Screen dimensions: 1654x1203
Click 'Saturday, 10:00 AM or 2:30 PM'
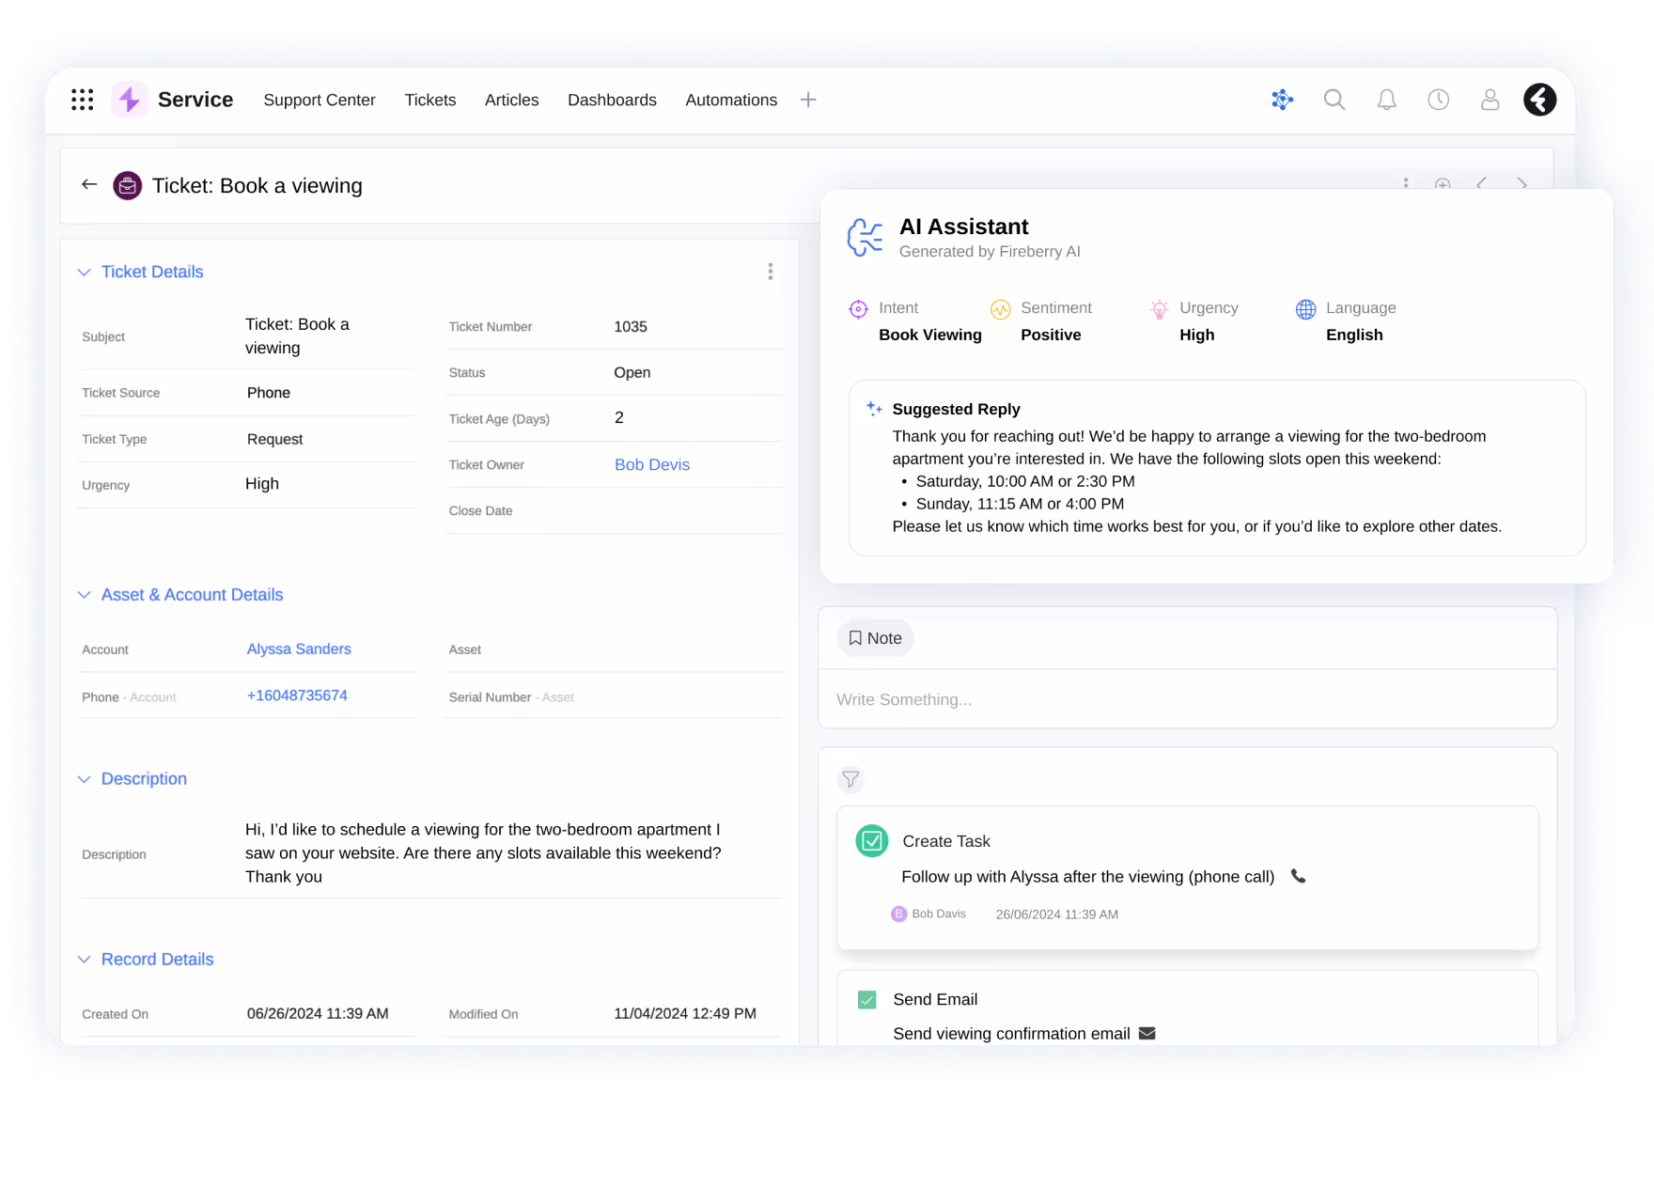(1025, 481)
